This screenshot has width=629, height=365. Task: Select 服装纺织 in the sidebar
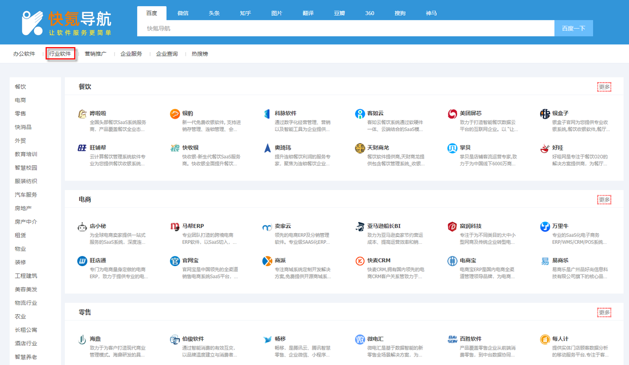tap(26, 181)
